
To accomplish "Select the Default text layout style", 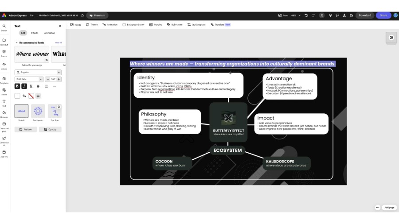I will [x=21, y=111].
